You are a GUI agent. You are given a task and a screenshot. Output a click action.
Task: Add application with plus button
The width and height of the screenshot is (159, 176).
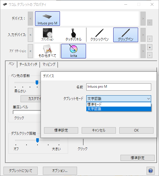[x=150, y=47]
